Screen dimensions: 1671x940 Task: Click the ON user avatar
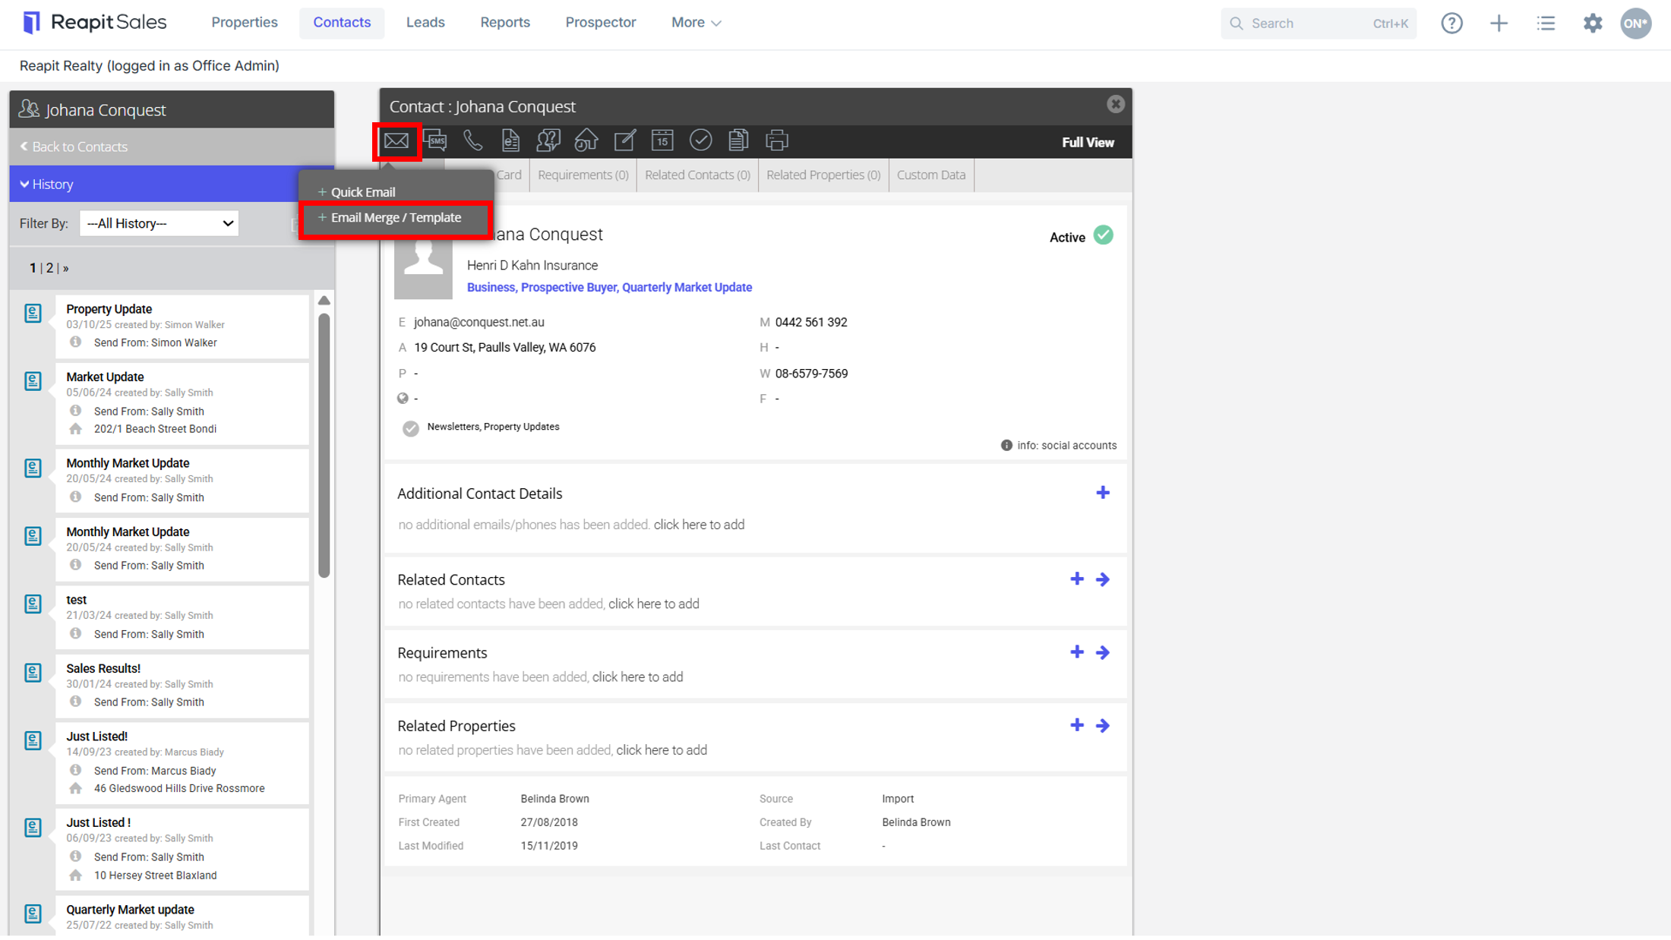1636,24
